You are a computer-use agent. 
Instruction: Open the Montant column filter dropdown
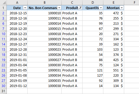click(122, 8)
